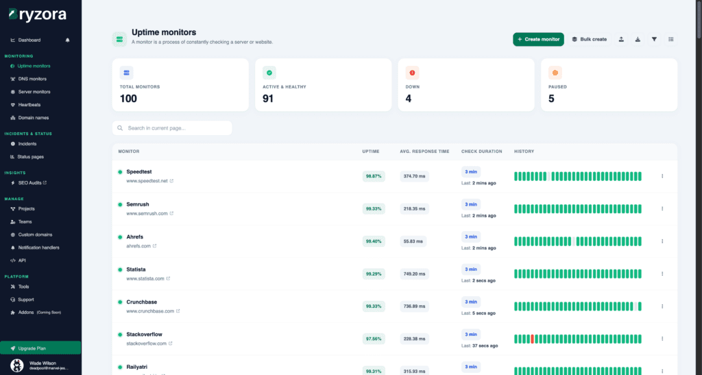Image resolution: width=702 pixels, height=375 pixels.
Task: Click red bar in Stackoverflow history
Action: tap(532, 339)
